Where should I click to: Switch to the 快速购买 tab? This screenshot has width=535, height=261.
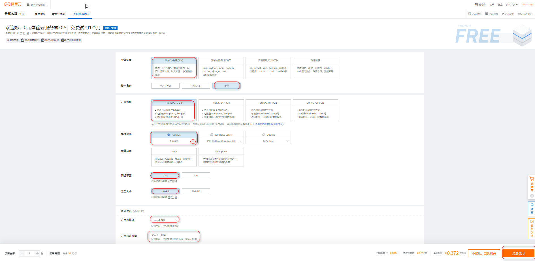point(40,14)
